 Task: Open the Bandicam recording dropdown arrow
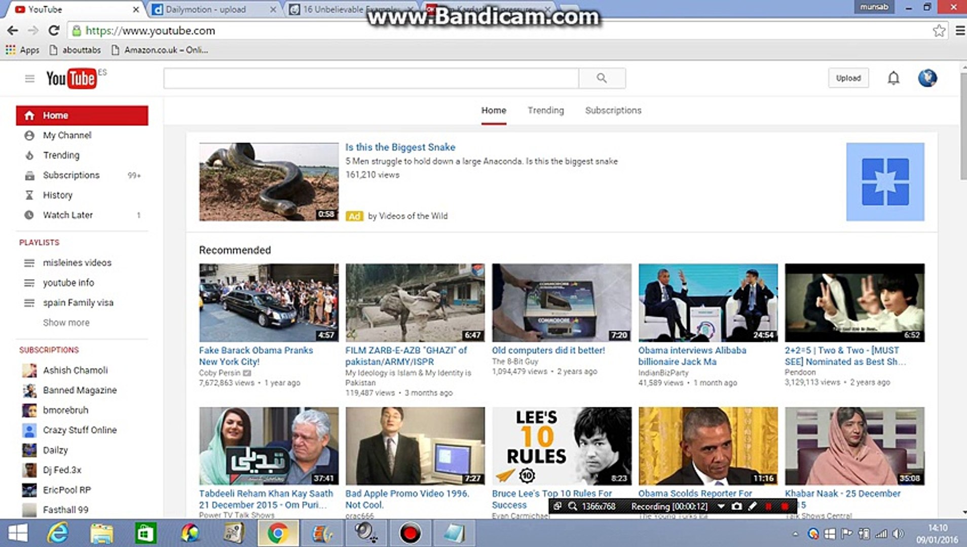721,506
